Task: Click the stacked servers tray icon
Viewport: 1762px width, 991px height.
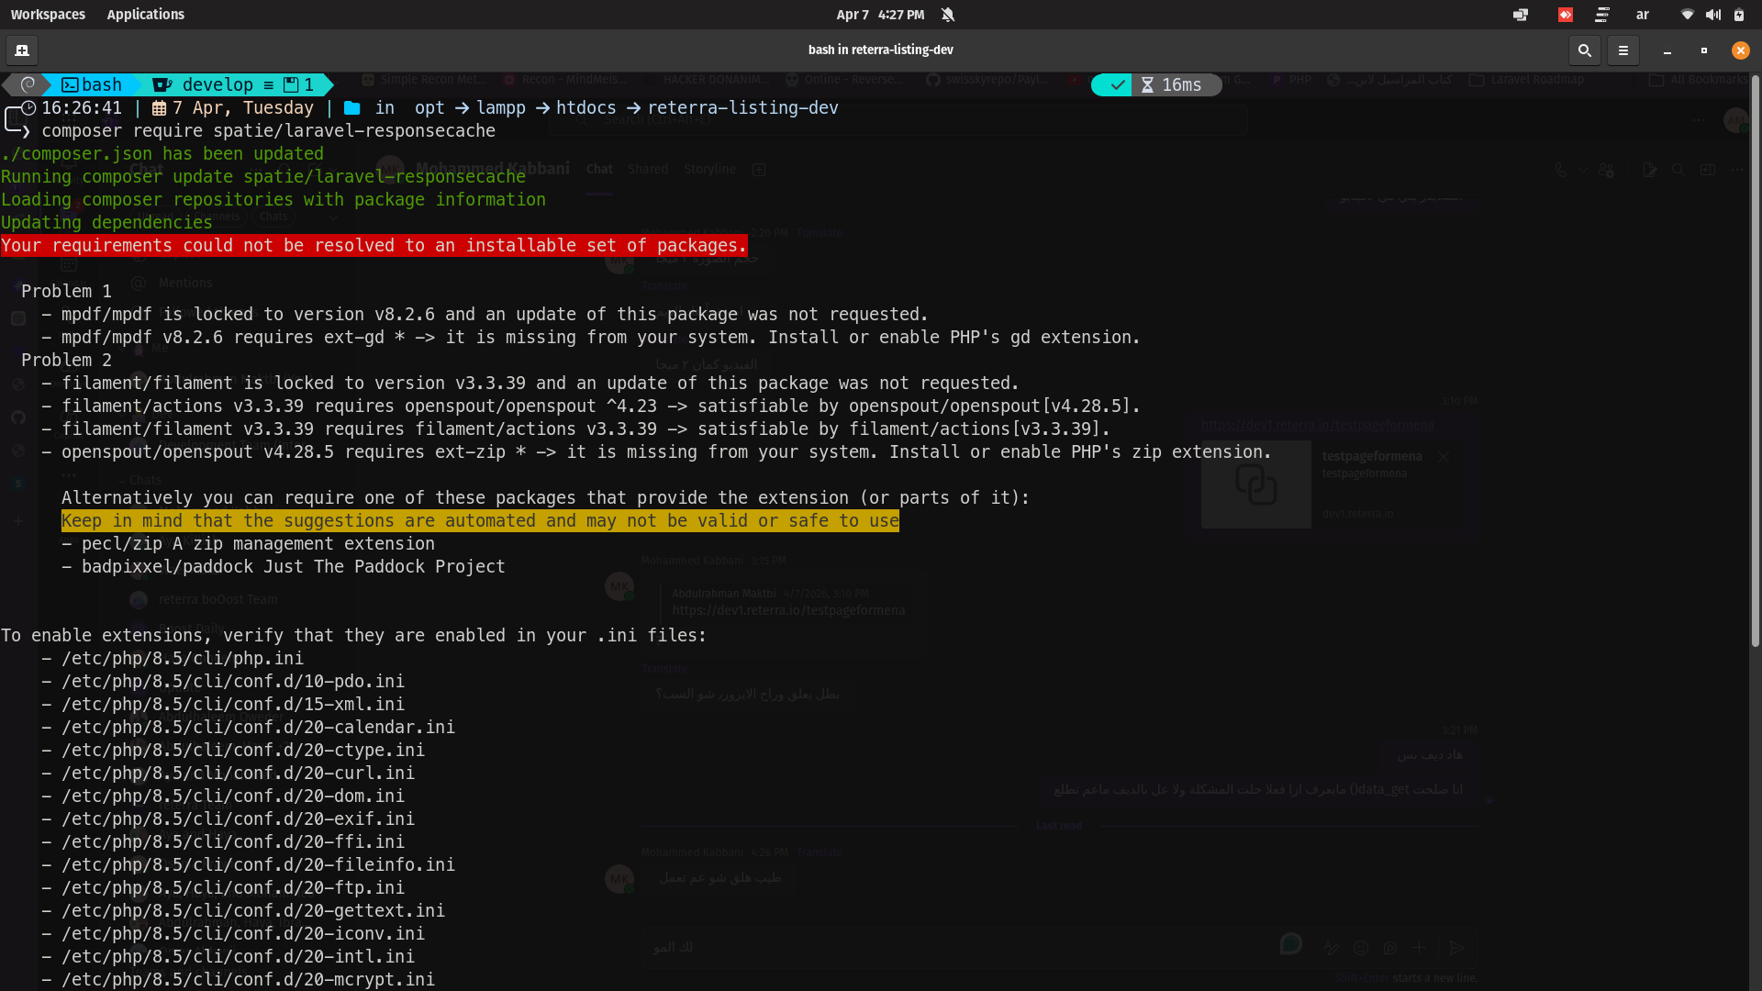Action: (x=1602, y=15)
